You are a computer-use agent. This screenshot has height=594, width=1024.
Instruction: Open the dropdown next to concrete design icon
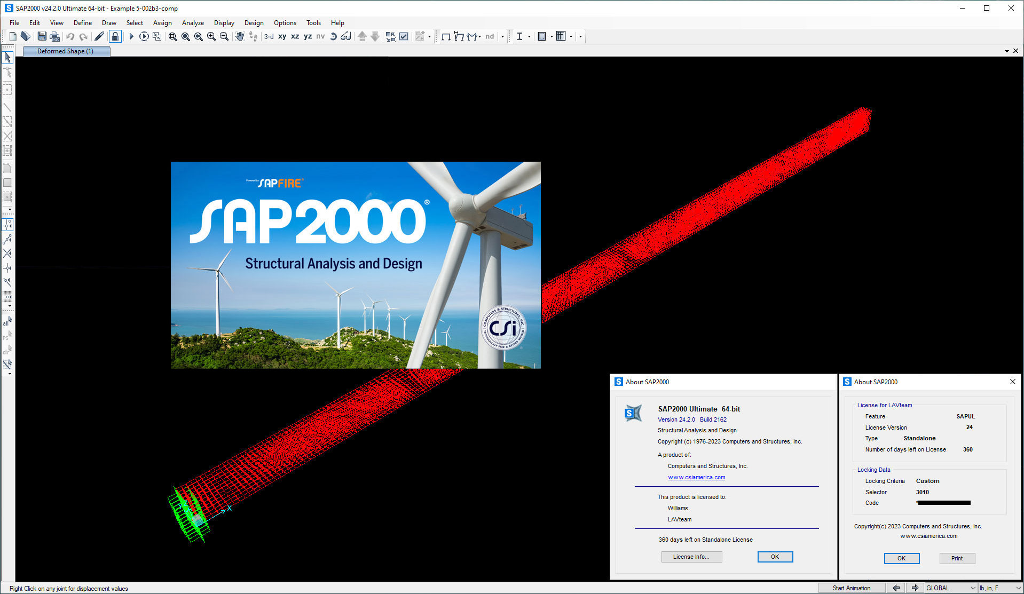pos(552,37)
